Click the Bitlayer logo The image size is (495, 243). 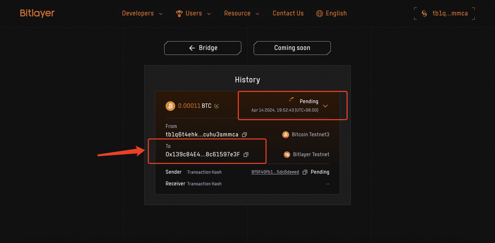point(37,13)
